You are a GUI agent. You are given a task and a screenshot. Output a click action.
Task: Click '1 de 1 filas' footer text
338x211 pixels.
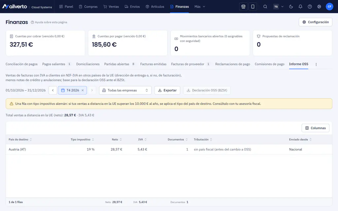point(16,202)
